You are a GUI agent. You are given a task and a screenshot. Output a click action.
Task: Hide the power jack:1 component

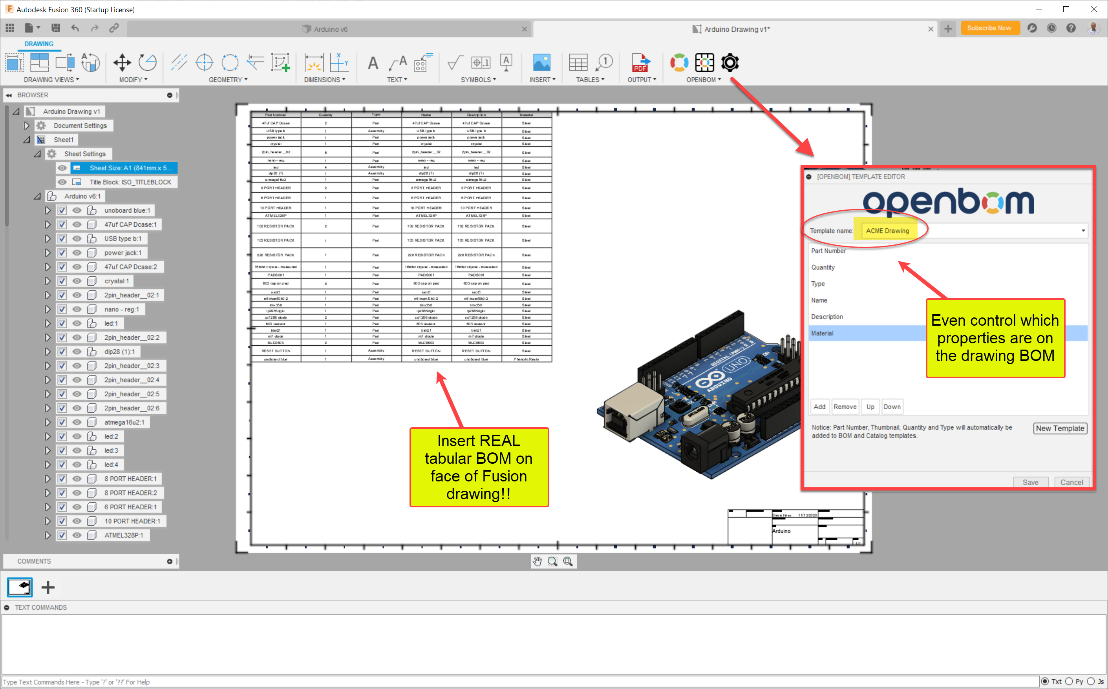point(77,253)
